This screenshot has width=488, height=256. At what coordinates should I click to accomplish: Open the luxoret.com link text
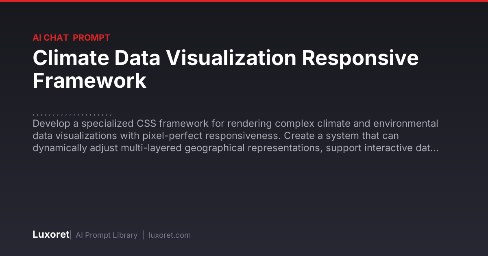click(x=170, y=235)
